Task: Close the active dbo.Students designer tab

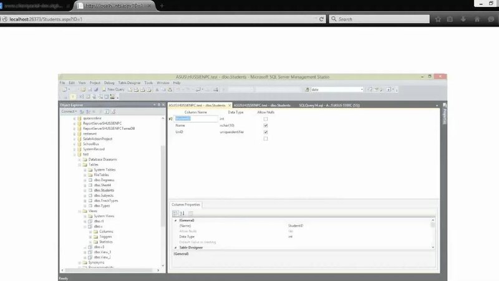Action: (230, 105)
